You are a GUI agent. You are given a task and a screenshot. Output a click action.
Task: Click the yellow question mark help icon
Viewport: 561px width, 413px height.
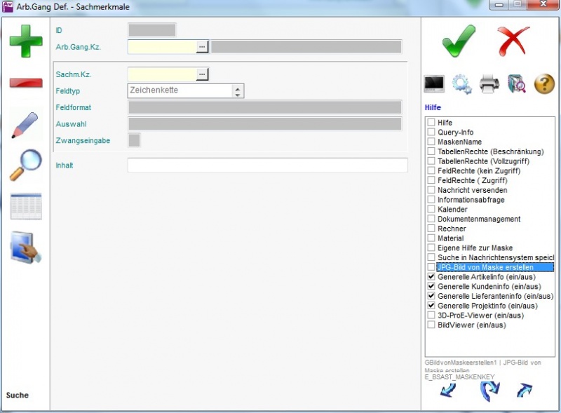click(544, 84)
